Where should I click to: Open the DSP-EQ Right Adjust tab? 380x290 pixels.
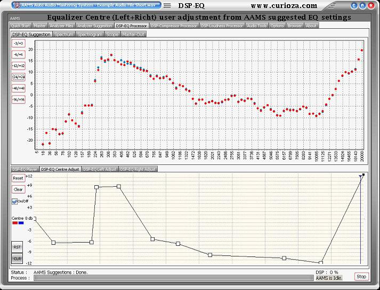click(138, 169)
